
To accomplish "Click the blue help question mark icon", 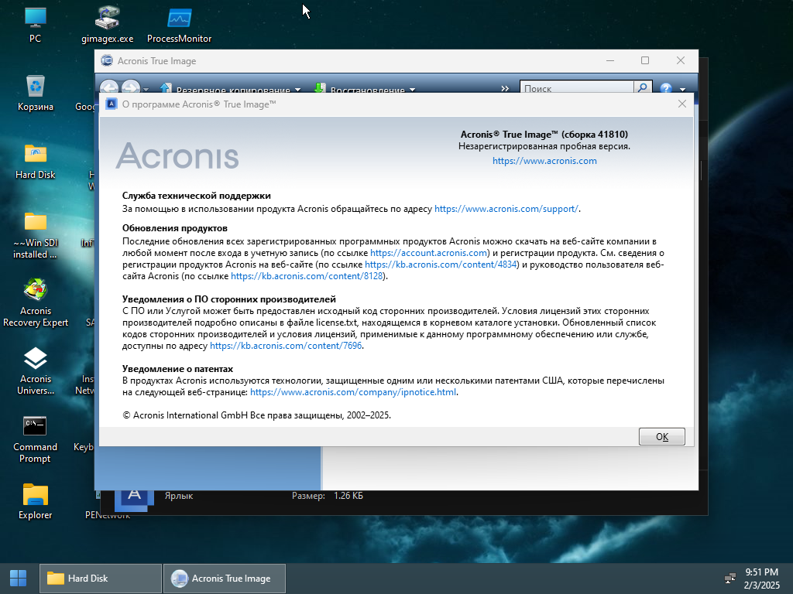I will (x=665, y=88).
